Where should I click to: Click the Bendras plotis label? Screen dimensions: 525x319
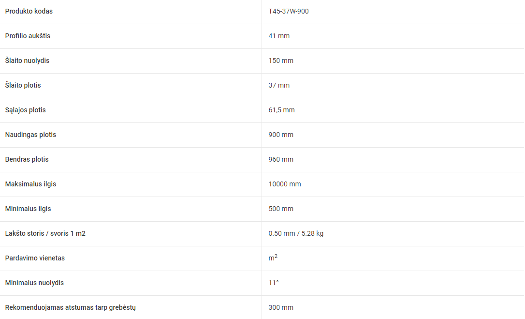27,159
